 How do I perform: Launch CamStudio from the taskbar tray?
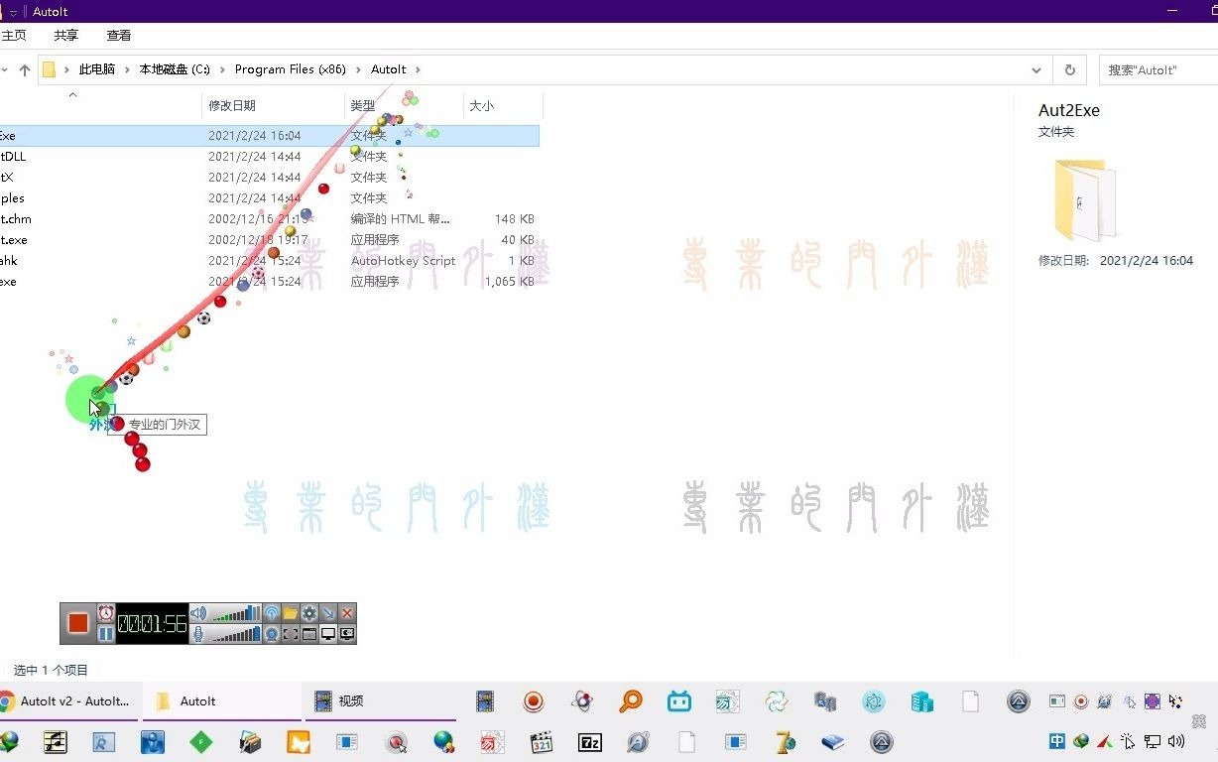[x=534, y=701]
